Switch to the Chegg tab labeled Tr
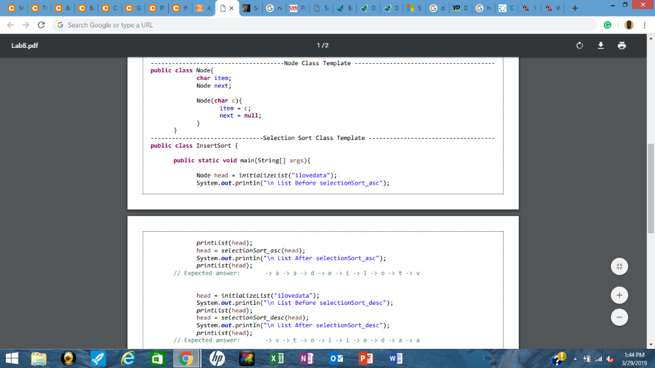Image resolution: width=655 pixels, height=368 pixels. (39, 8)
